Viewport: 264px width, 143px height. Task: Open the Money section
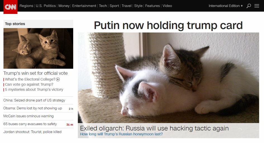tap(64, 6)
